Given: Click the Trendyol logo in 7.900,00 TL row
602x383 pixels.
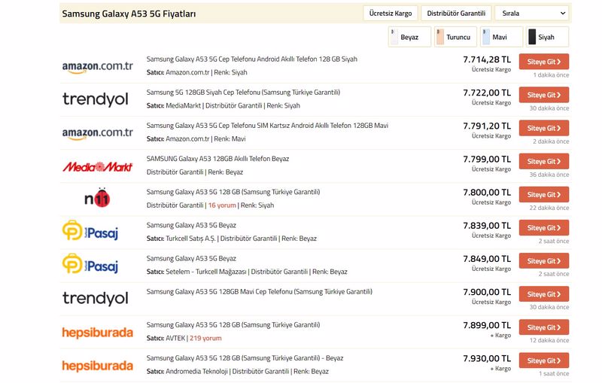Looking at the screenshot, I should pyautogui.click(x=96, y=298).
